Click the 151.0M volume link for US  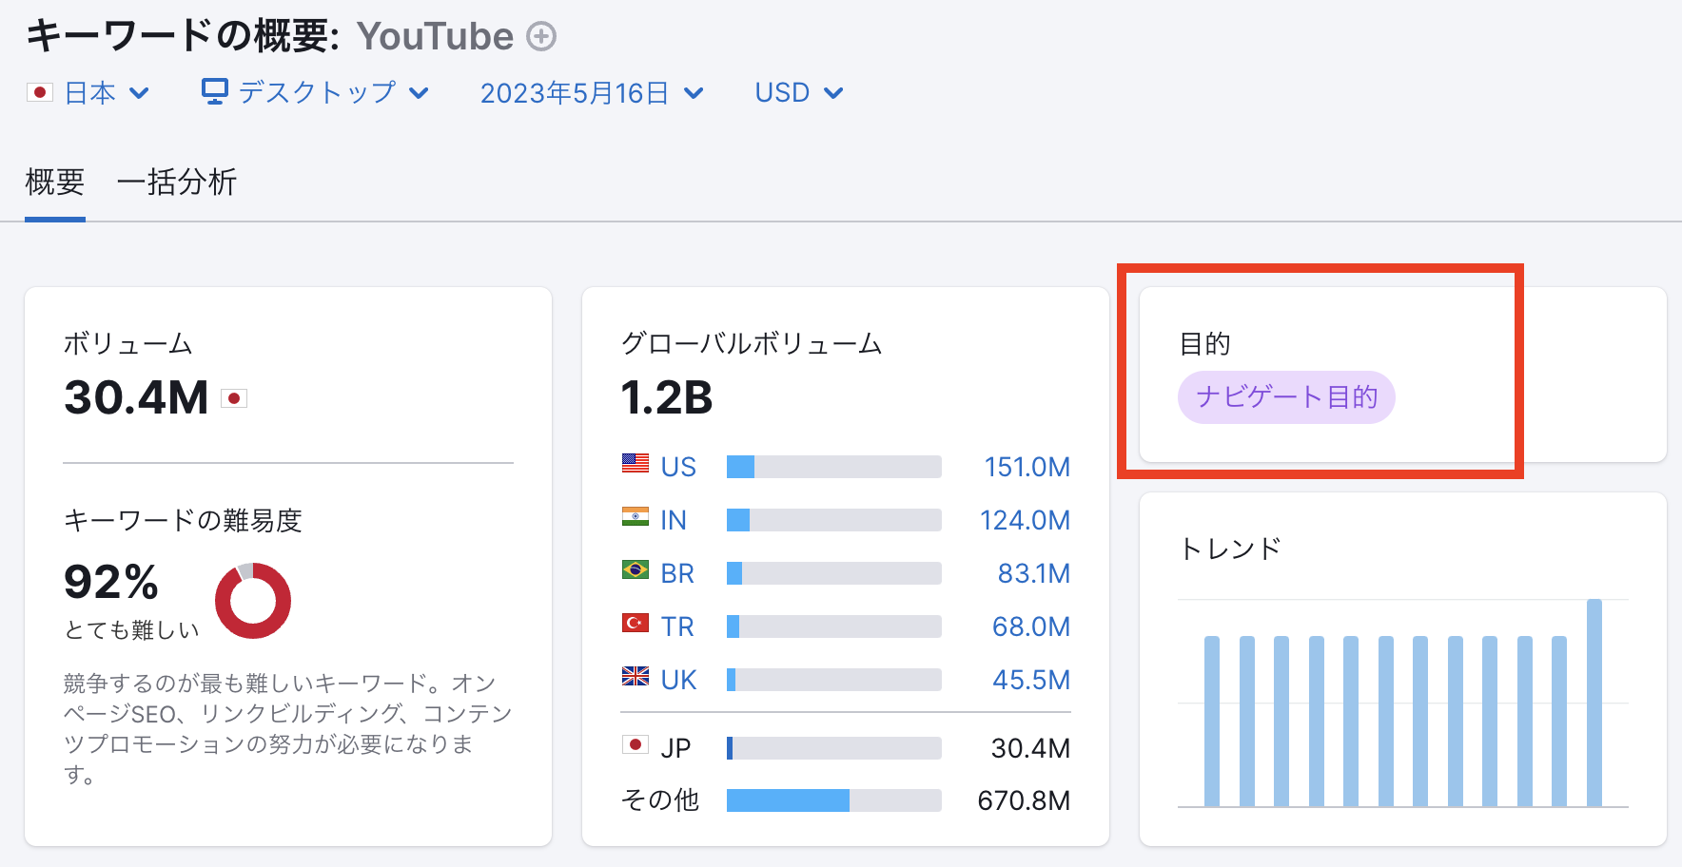pyautogui.click(x=1026, y=467)
